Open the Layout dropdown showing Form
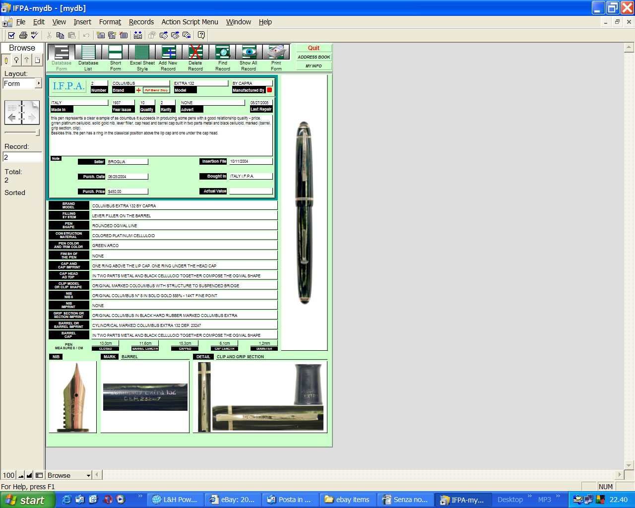Image resolution: width=635 pixels, height=508 pixels. [22, 84]
